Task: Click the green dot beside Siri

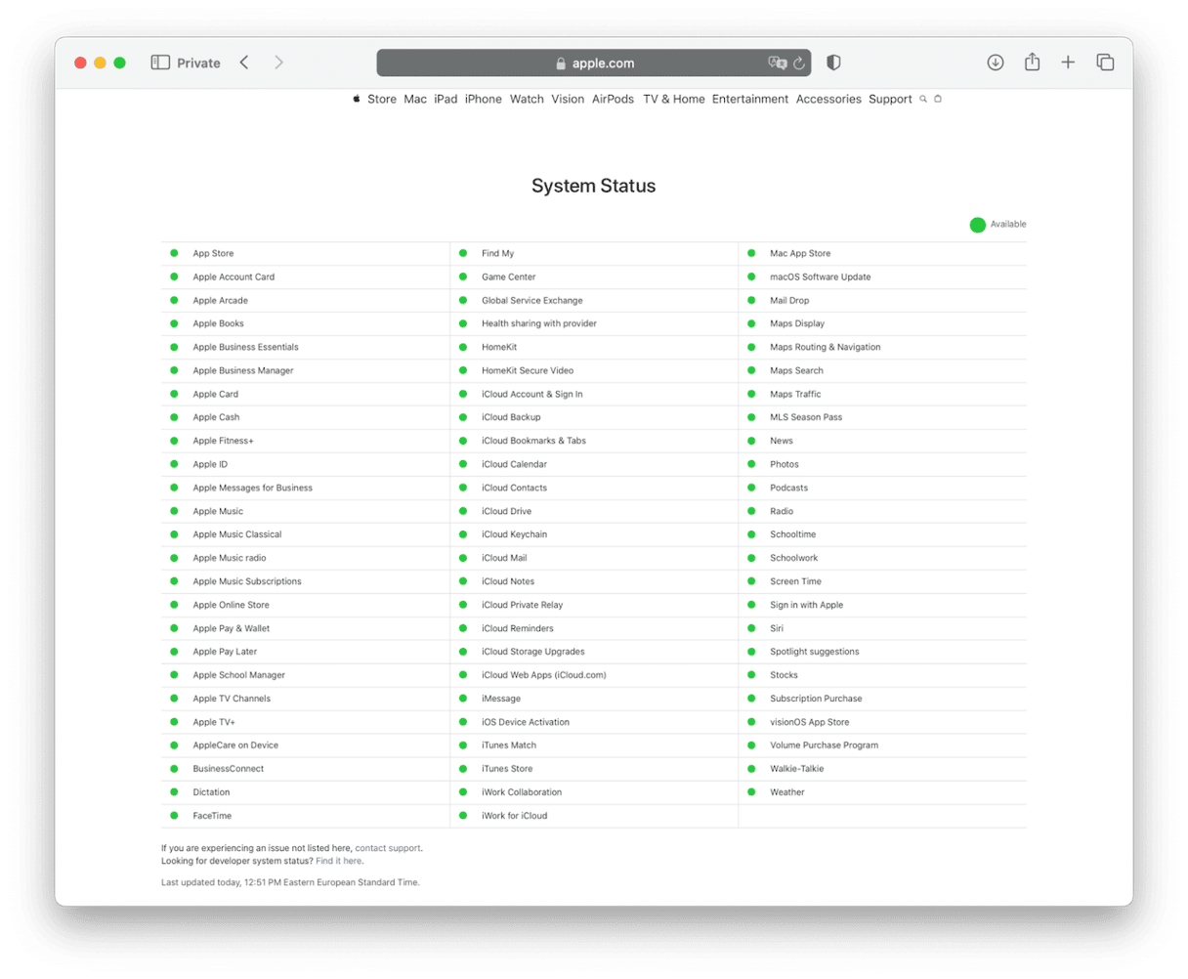Action: (751, 628)
